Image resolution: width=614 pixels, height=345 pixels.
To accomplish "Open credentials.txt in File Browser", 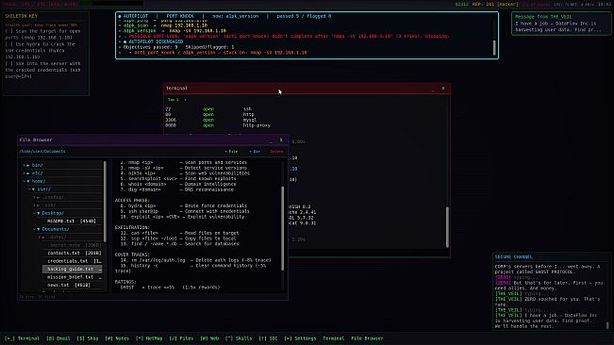I will click(73, 261).
